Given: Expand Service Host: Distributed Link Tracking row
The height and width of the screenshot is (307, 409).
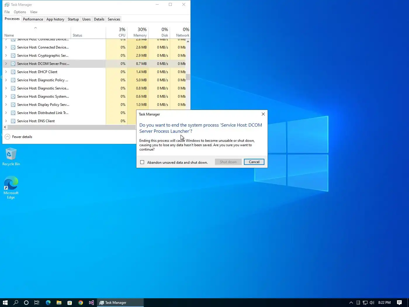Looking at the screenshot, I should point(6,113).
